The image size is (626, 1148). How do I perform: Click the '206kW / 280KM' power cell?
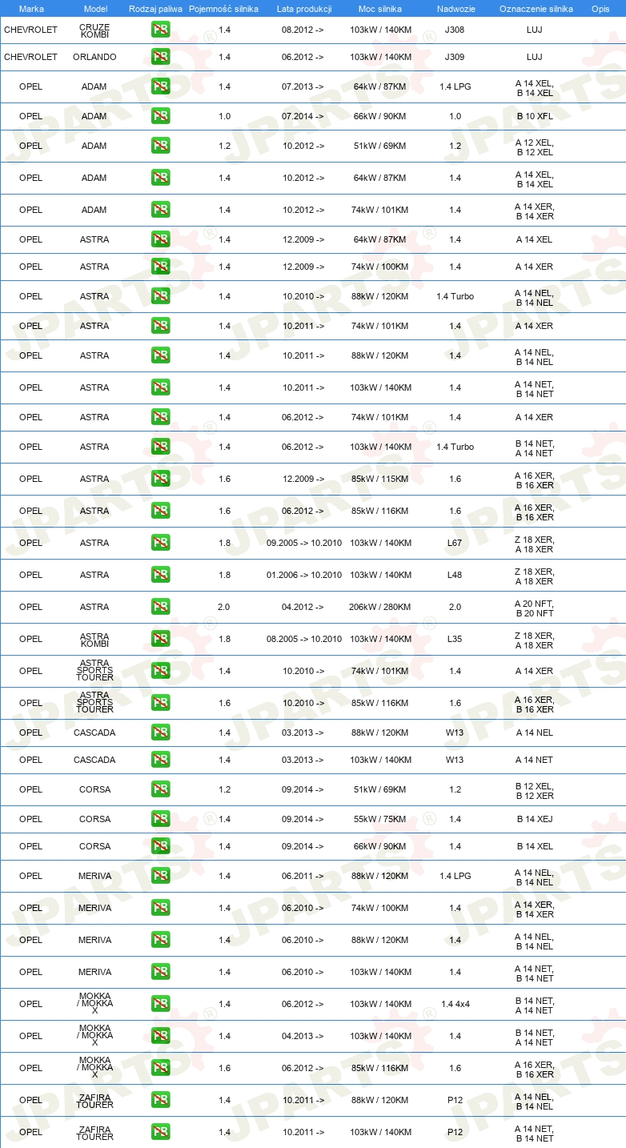coord(380,607)
